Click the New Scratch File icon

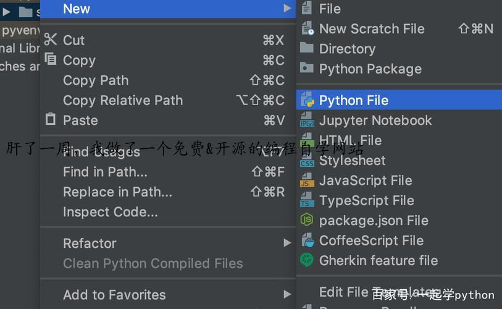[x=307, y=29]
